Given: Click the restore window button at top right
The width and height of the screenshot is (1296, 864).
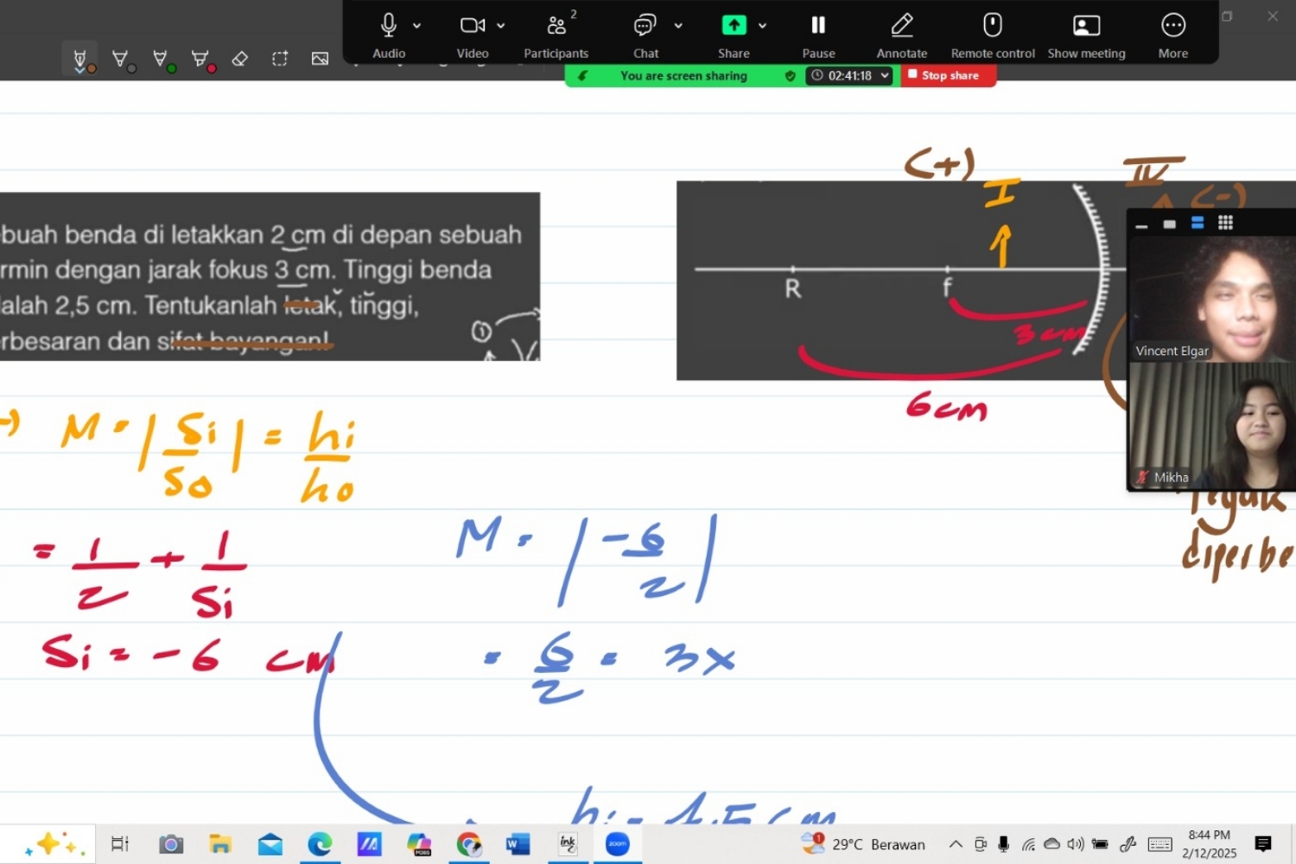Looking at the screenshot, I should 1227,16.
